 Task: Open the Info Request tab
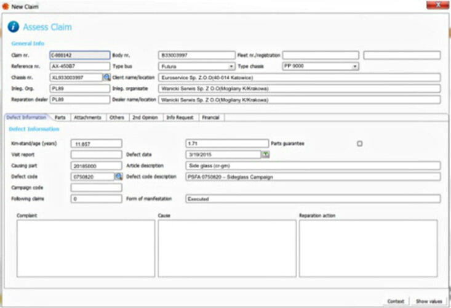pos(180,117)
